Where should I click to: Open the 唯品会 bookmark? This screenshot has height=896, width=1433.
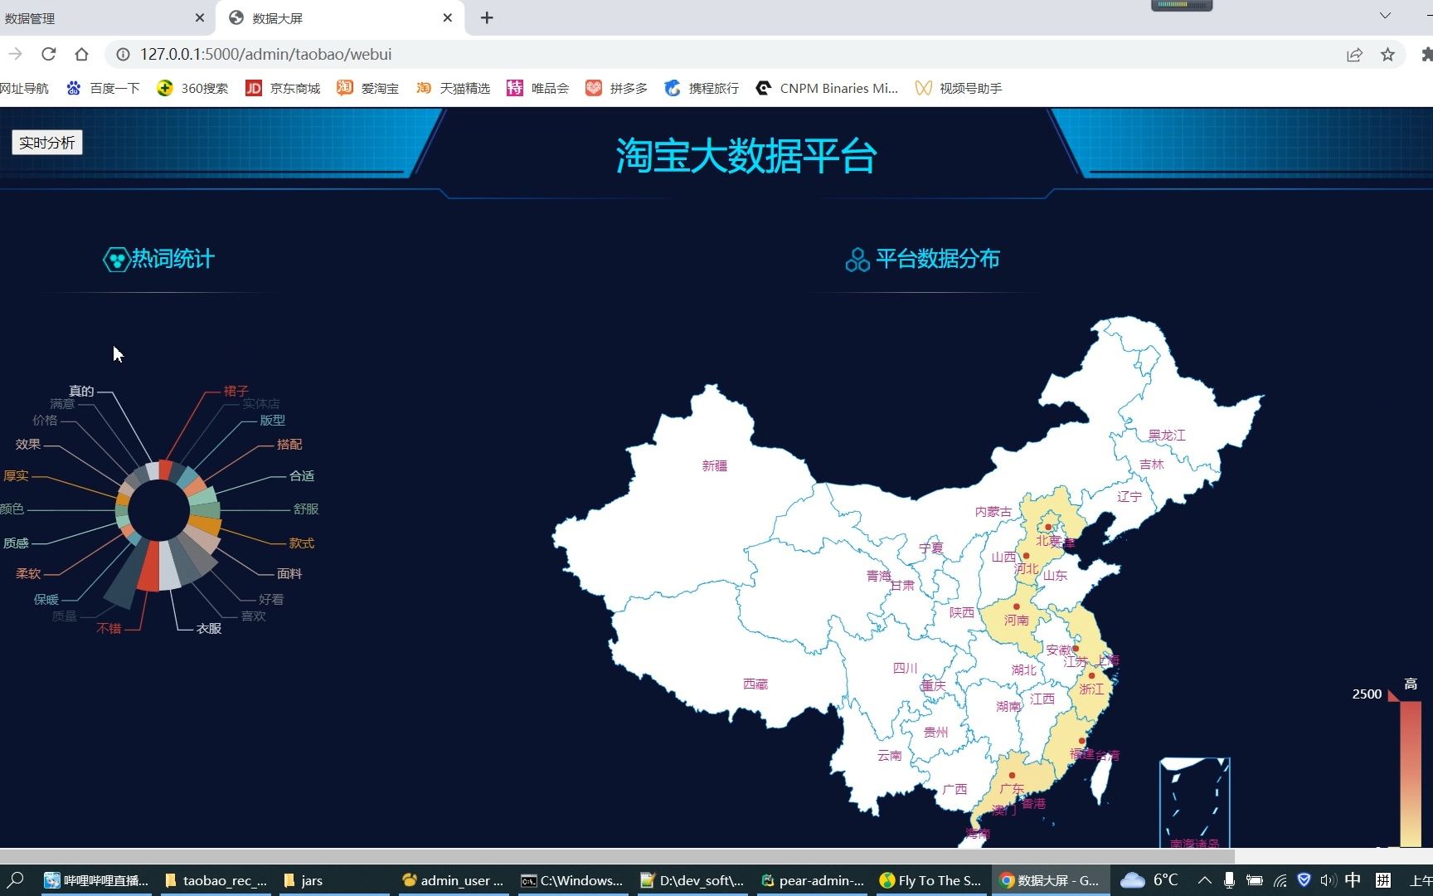tap(538, 88)
